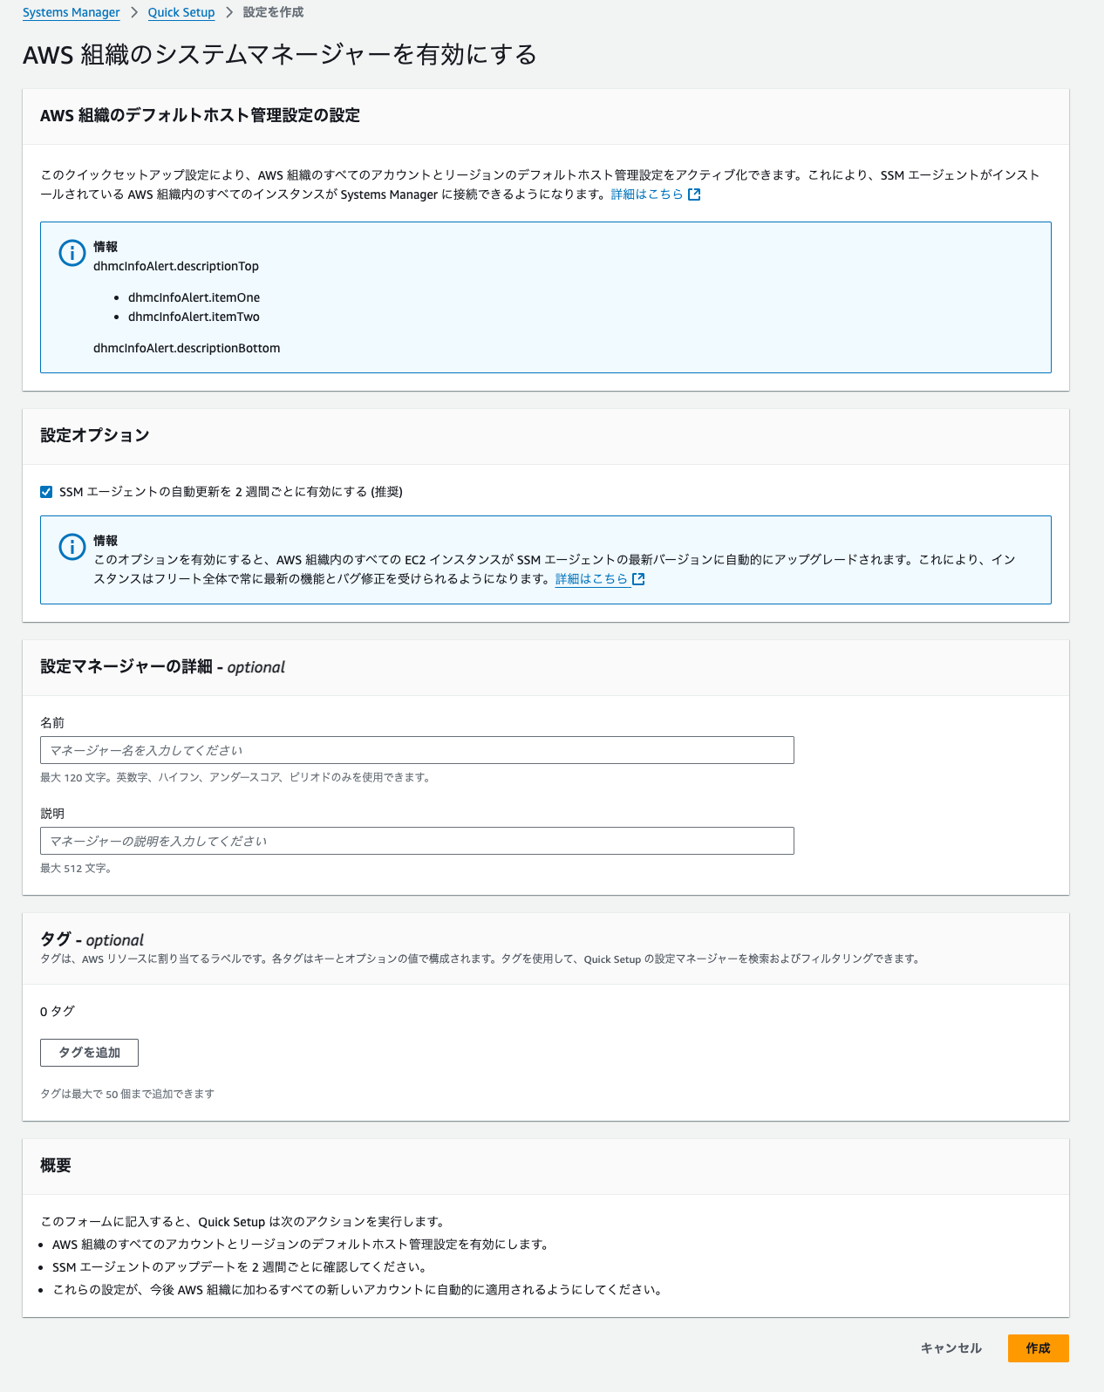Open the Systems Manager breadcrumb link
The height and width of the screenshot is (1392, 1104).
[x=71, y=12]
